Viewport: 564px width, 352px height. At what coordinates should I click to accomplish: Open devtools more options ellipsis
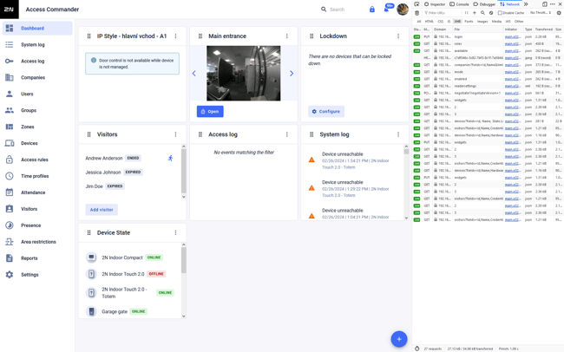tap(553, 4)
